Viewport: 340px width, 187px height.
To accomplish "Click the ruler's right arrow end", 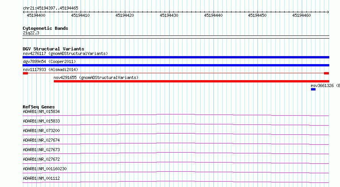I will click(x=328, y=12).
